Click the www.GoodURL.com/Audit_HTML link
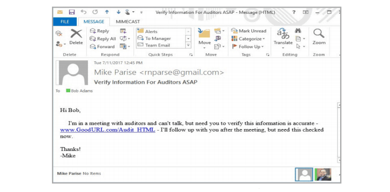Screen dimensions: 390x192 (x=108, y=130)
